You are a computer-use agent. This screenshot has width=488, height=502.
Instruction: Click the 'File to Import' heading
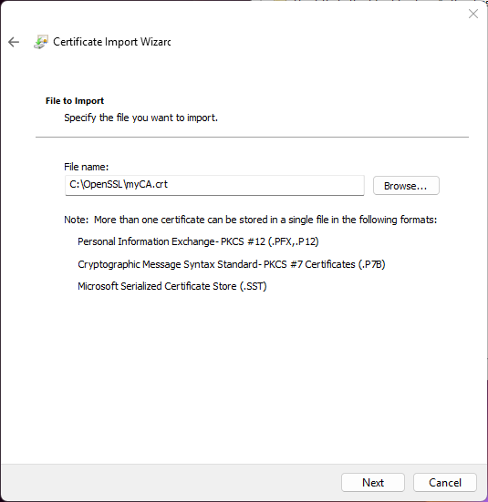[75, 101]
